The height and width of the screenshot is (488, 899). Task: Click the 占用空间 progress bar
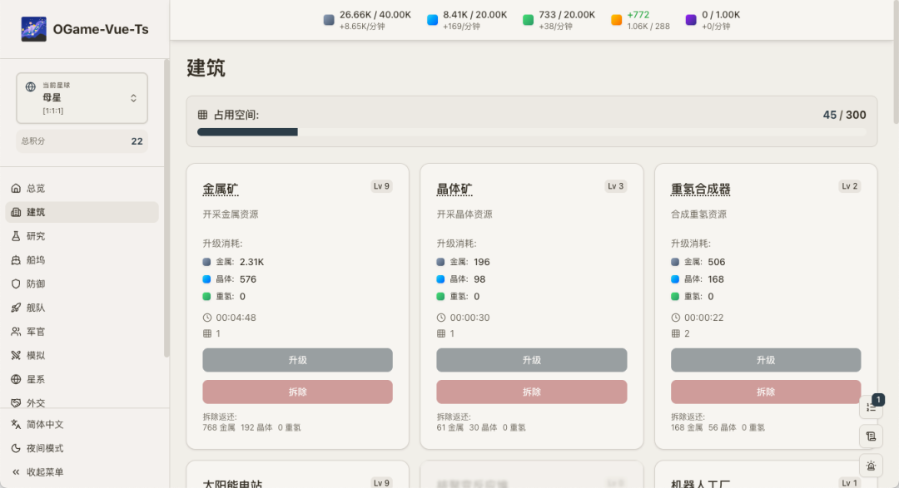(531, 131)
